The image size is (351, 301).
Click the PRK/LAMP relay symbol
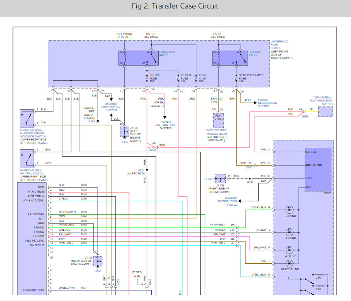(230, 58)
